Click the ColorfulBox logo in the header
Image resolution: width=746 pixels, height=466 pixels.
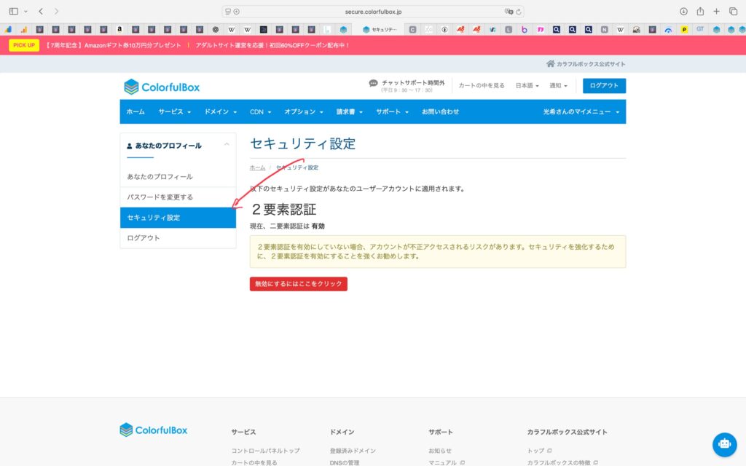tap(161, 87)
